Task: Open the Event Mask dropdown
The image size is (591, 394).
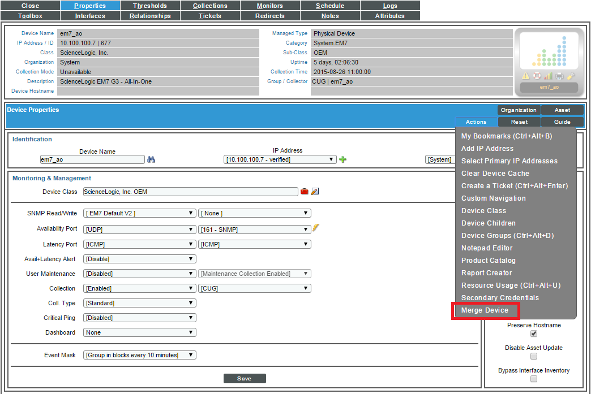Action: pyautogui.click(x=139, y=354)
